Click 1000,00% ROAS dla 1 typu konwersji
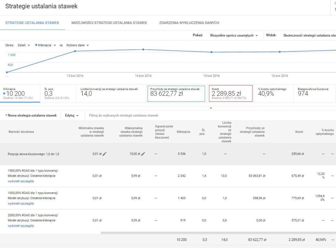The image size is (336, 248). (x=33, y=193)
